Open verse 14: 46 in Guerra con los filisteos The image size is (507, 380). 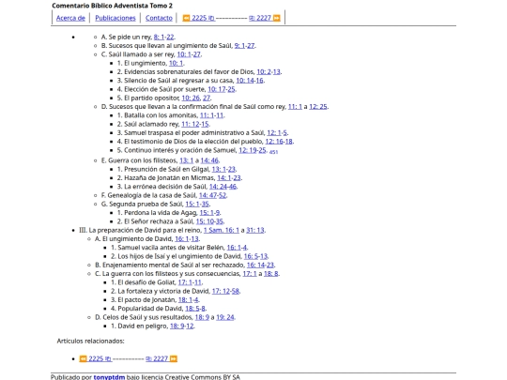click(x=209, y=161)
